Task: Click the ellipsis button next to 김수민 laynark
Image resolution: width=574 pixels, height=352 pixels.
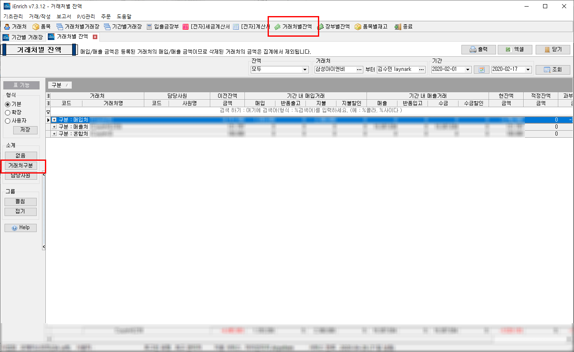Action: click(421, 70)
